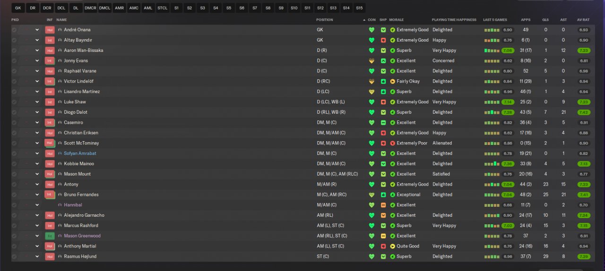Sort by PLAYING TIME HAPPINESS column header
Image resolution: width=605 pixels, height=271 pixels.
(x=453, y=20)
